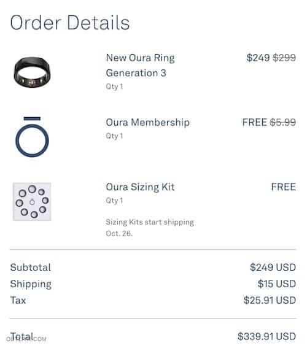This screenshot has height=351, width=307.
Task: Click the Order Details heading
Action: coord(70,23)
